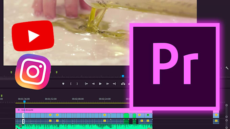Image resolution: width=230 pixels, height=129 pixels.
Task: Click the video preview frame in the Program monitor
Action: (x=100, y=33)
